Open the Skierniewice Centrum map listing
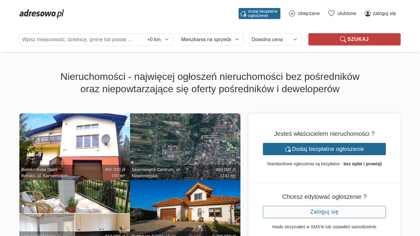 coord(185,141)
